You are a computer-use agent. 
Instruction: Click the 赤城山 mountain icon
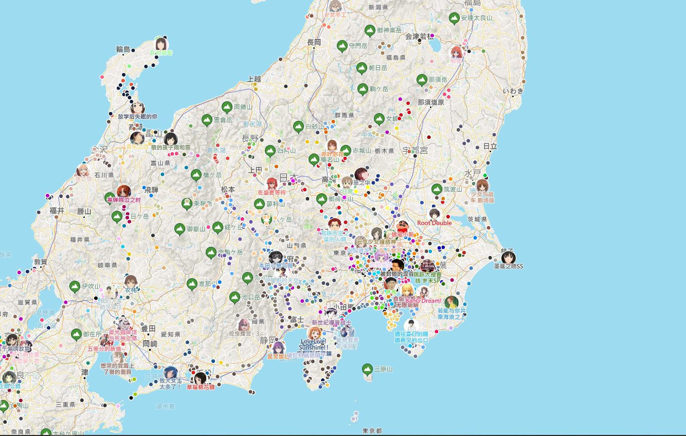(x=346, y=151)
